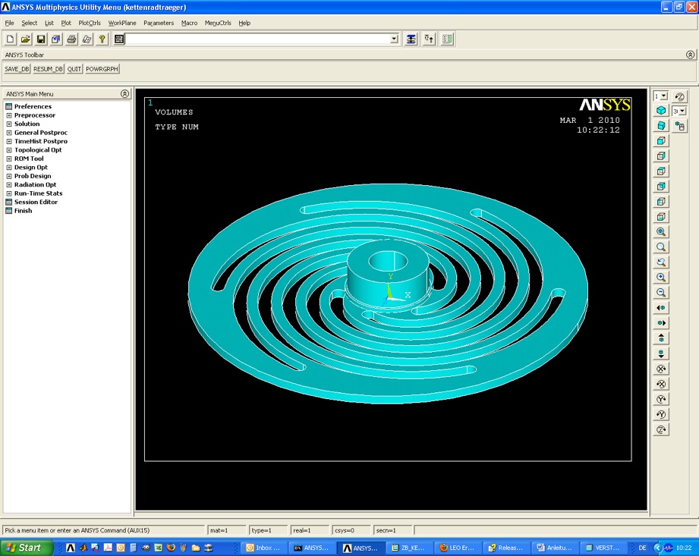Open the command history dropdown arrow
The height and width of the screenshot is (556, 699).
tap(394, 39)
